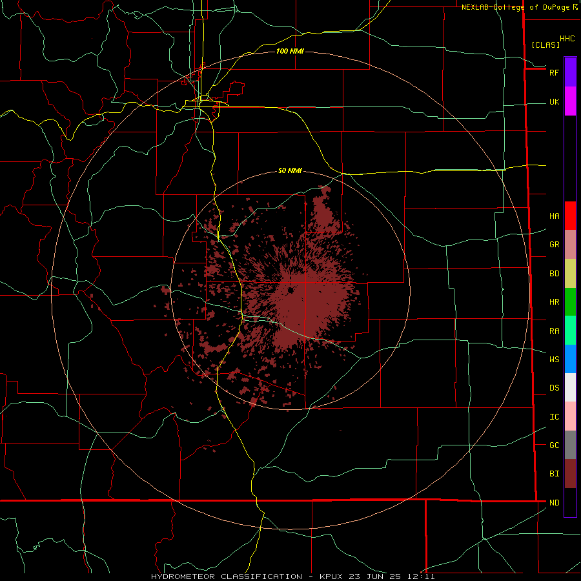Click the GR legend label

coord(554,245)
